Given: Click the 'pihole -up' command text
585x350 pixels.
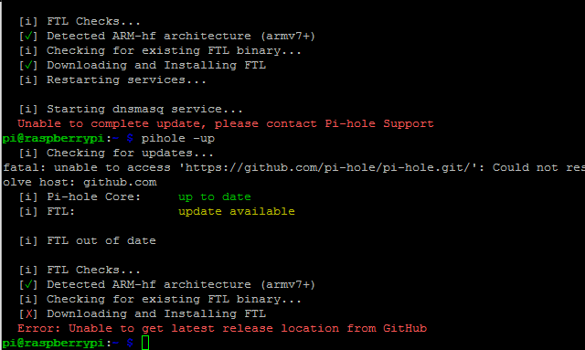Looking at the screenshot, I should [x=178, y=138].
